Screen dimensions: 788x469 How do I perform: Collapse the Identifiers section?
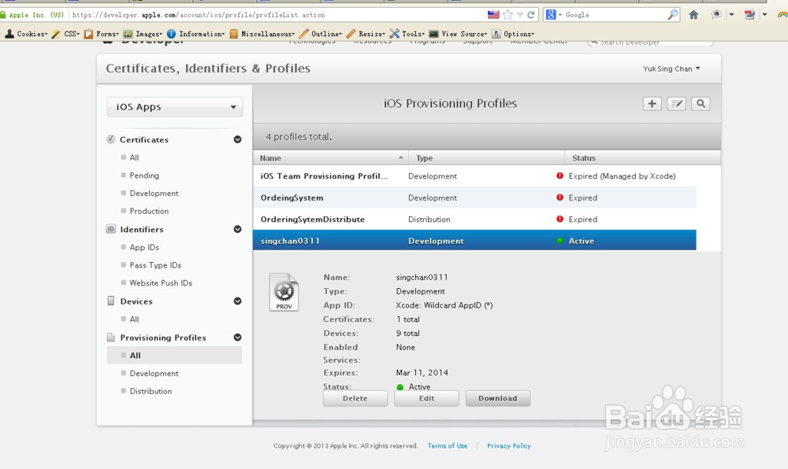tap(237, 229)
